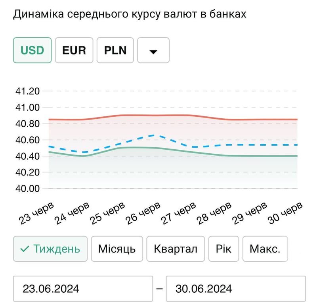Viewport: 319px width, 305px height.
Task: Switch to PLN currency
Action: [115, 50]
